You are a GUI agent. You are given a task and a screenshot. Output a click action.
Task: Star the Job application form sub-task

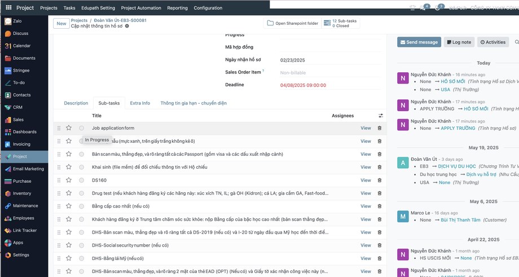(x=68, y=127)
